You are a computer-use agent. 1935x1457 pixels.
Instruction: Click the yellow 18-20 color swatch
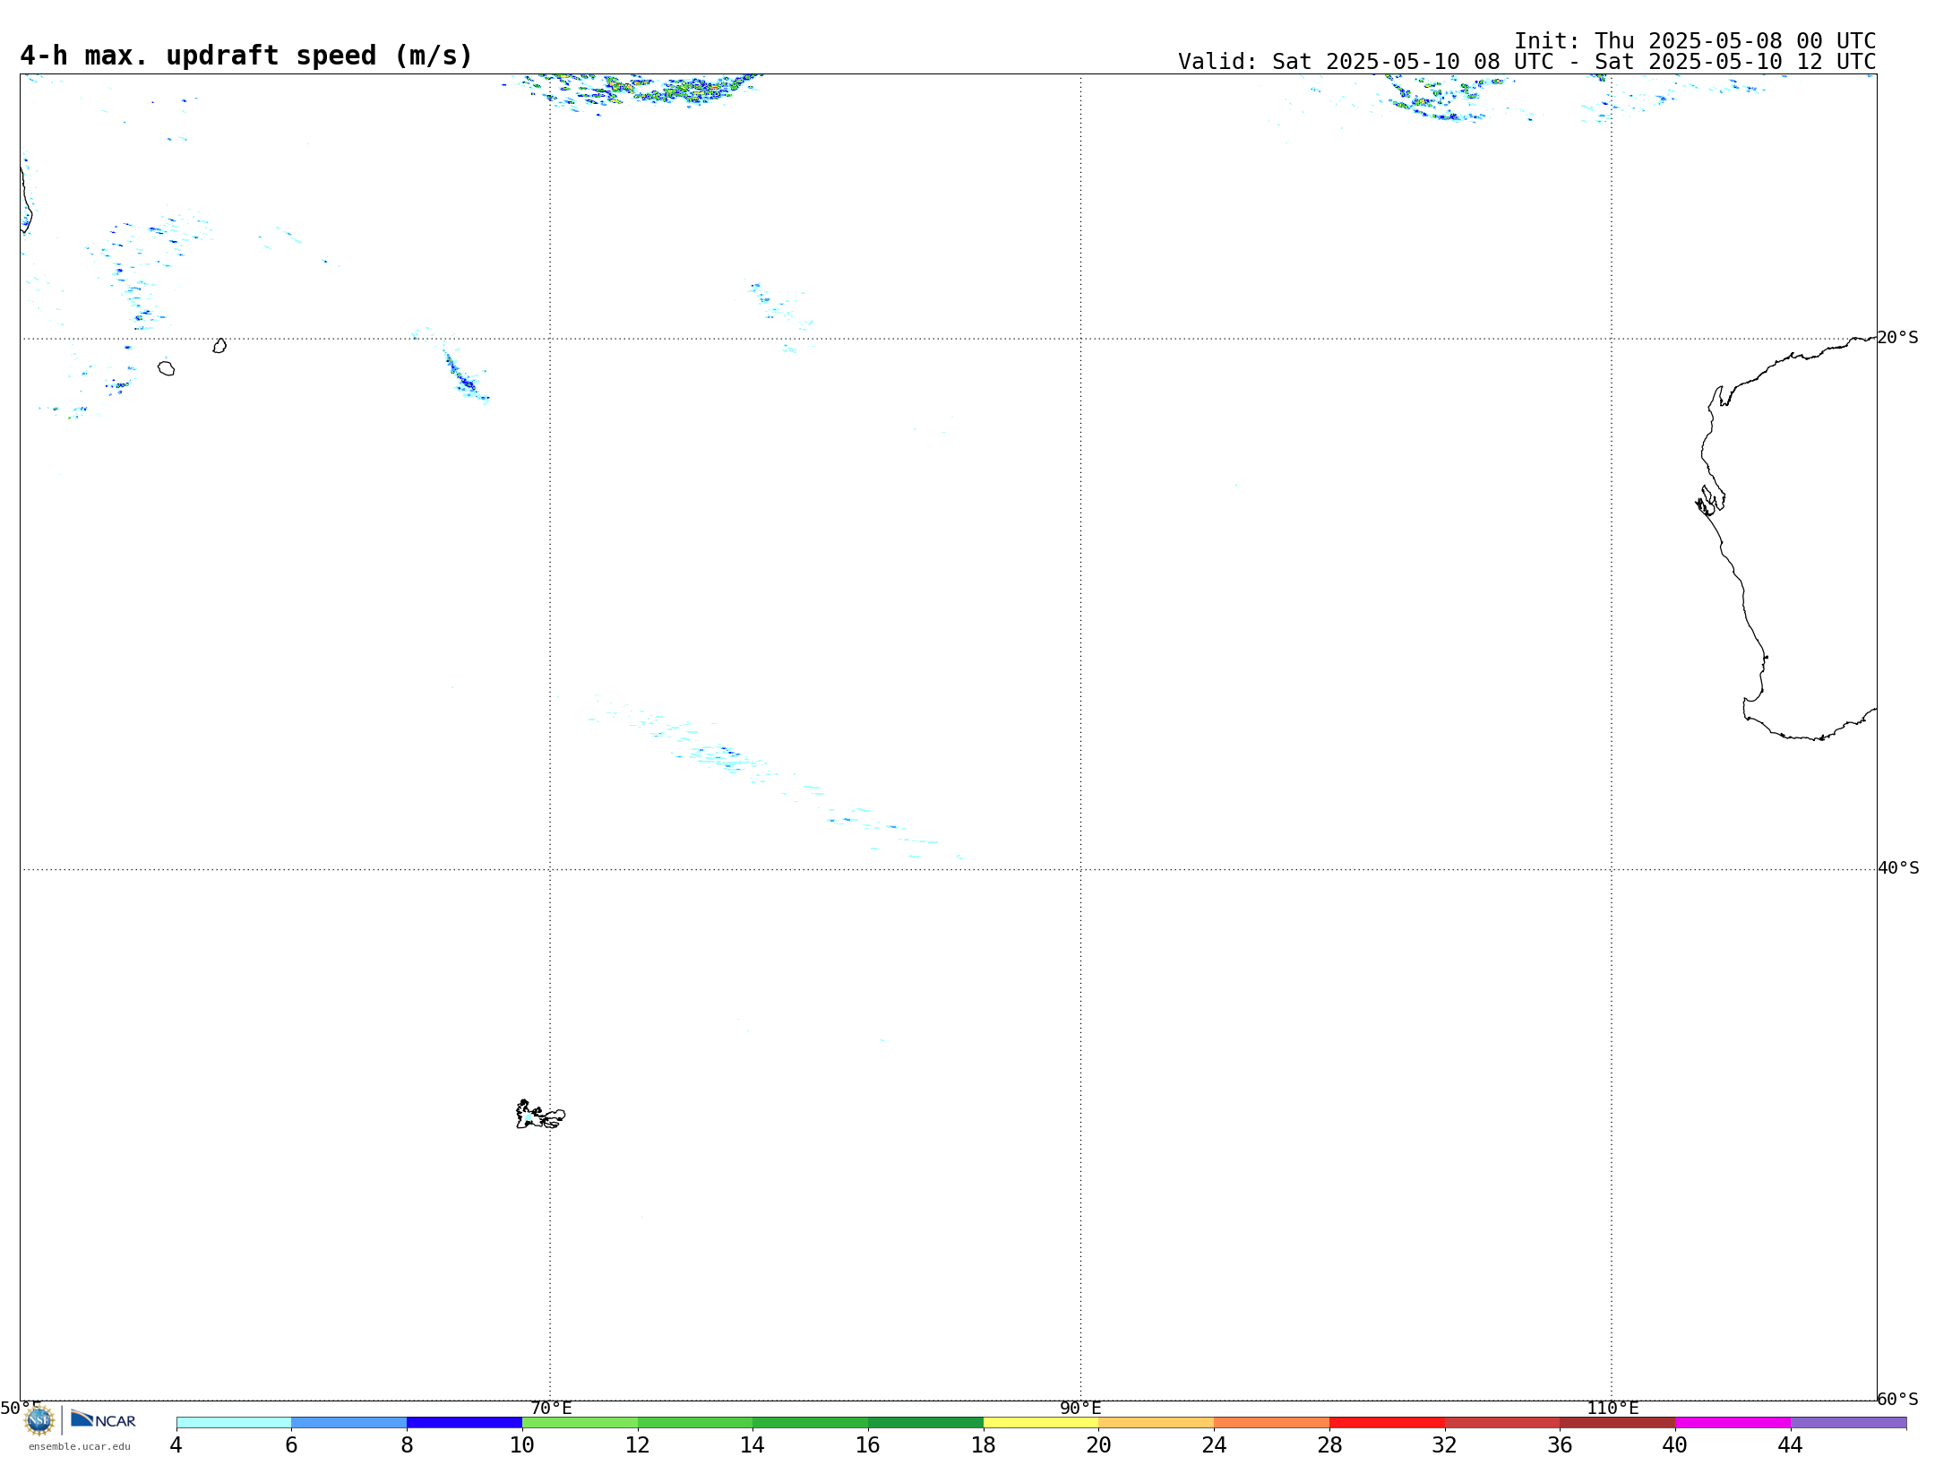[x=1041, y=1423]
